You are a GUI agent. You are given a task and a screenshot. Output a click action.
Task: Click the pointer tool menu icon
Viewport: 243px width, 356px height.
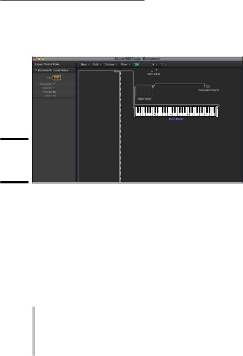[155, 64]
